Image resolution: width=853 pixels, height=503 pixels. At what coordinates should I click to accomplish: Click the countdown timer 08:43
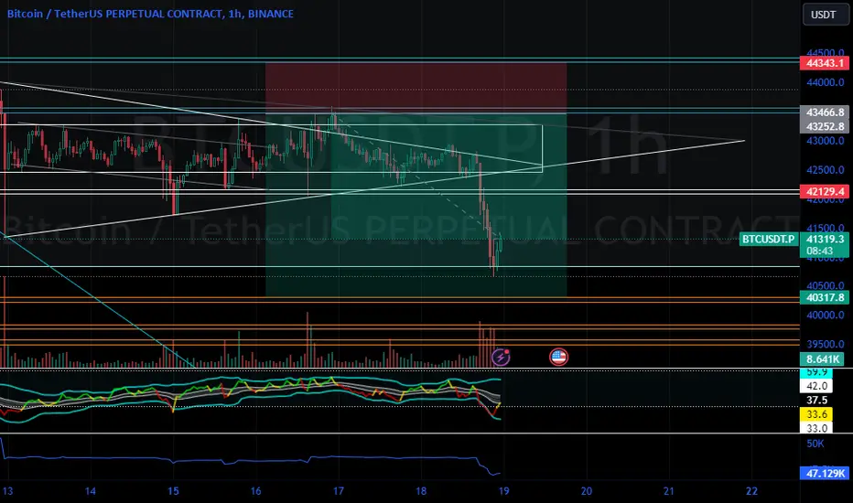pos(820,251)
